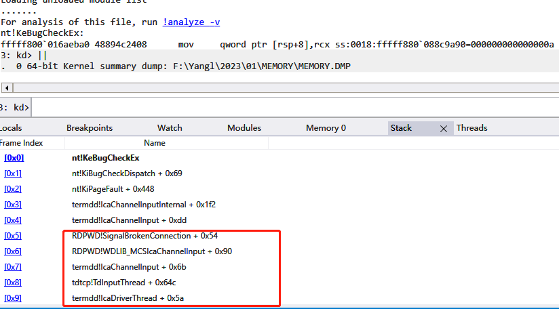Screen dimensions: 559x309
Task: Close the Stack tab with X
Action: pyautogui.click(x=444, y=129)
